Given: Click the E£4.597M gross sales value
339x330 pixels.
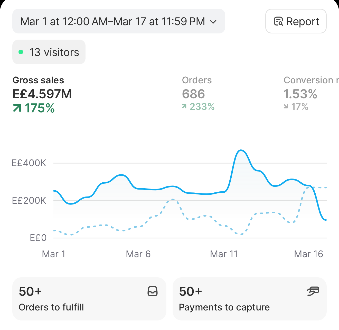Looking at the screenshot, I should [42, 94].
